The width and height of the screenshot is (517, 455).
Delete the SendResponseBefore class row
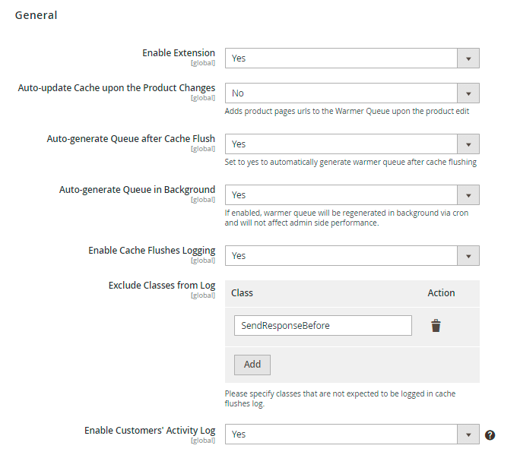436,326
